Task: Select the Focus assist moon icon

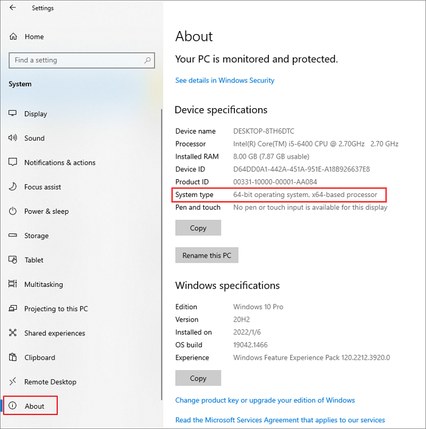Action: click(13, 187)
